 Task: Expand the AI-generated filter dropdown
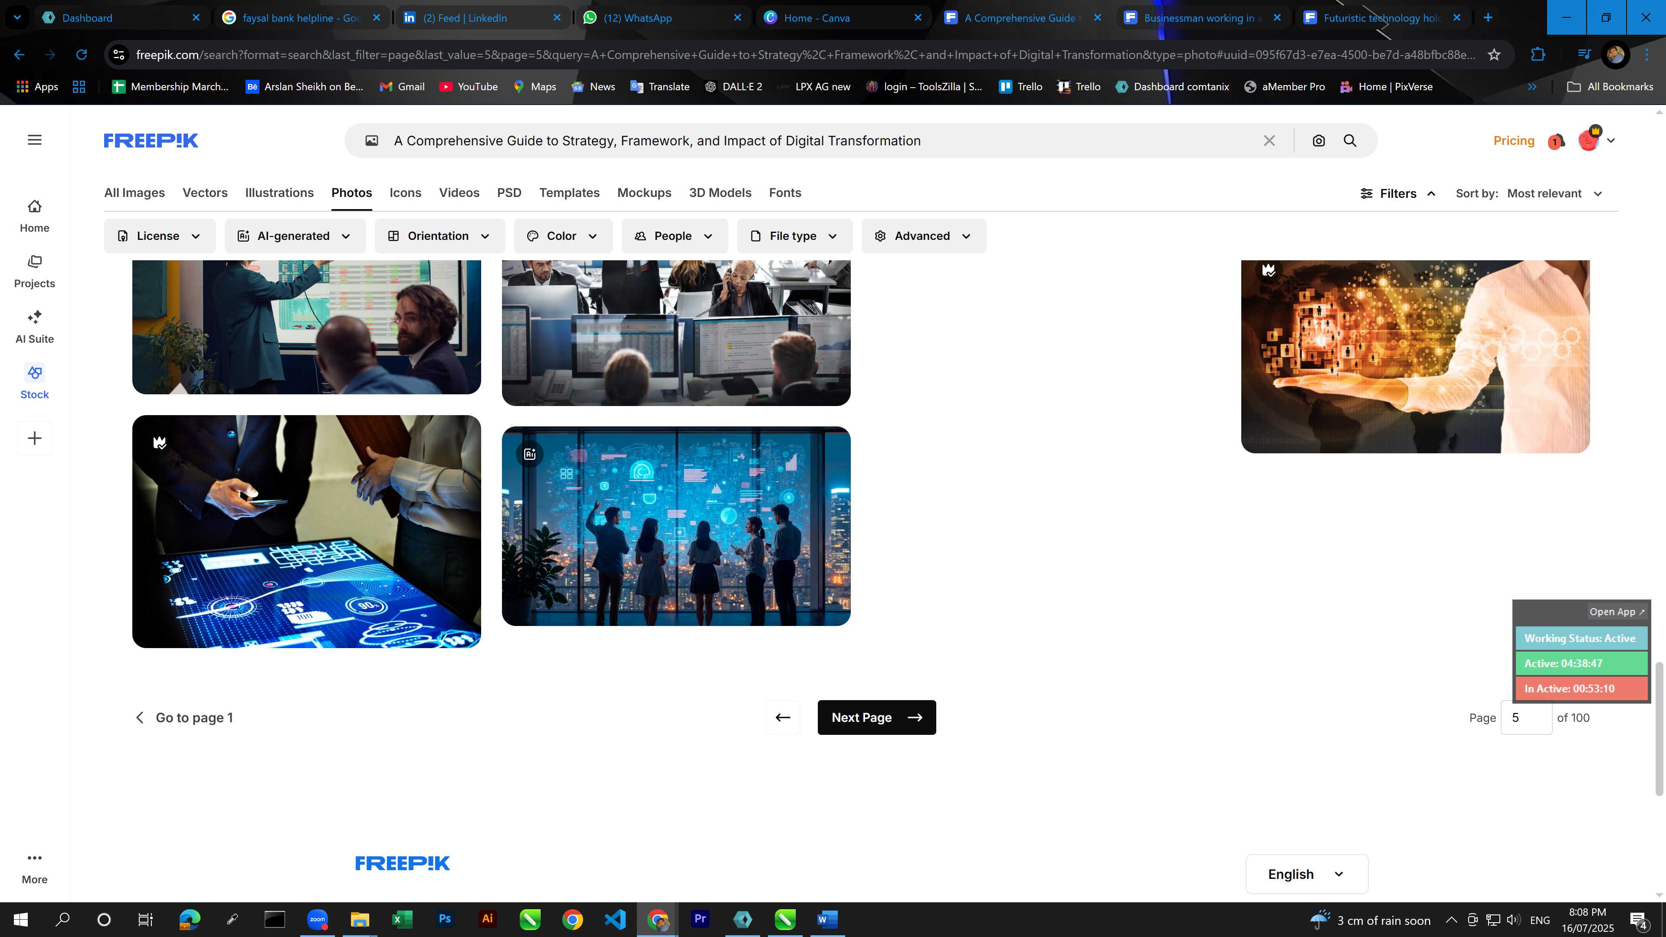click(295, 236)
